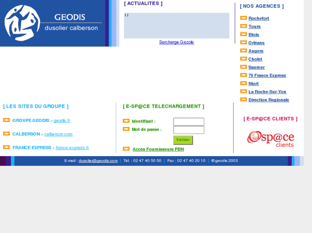Open the Angers agency link
The width and height of the screenshot is (312, 233).
[256, 51]
